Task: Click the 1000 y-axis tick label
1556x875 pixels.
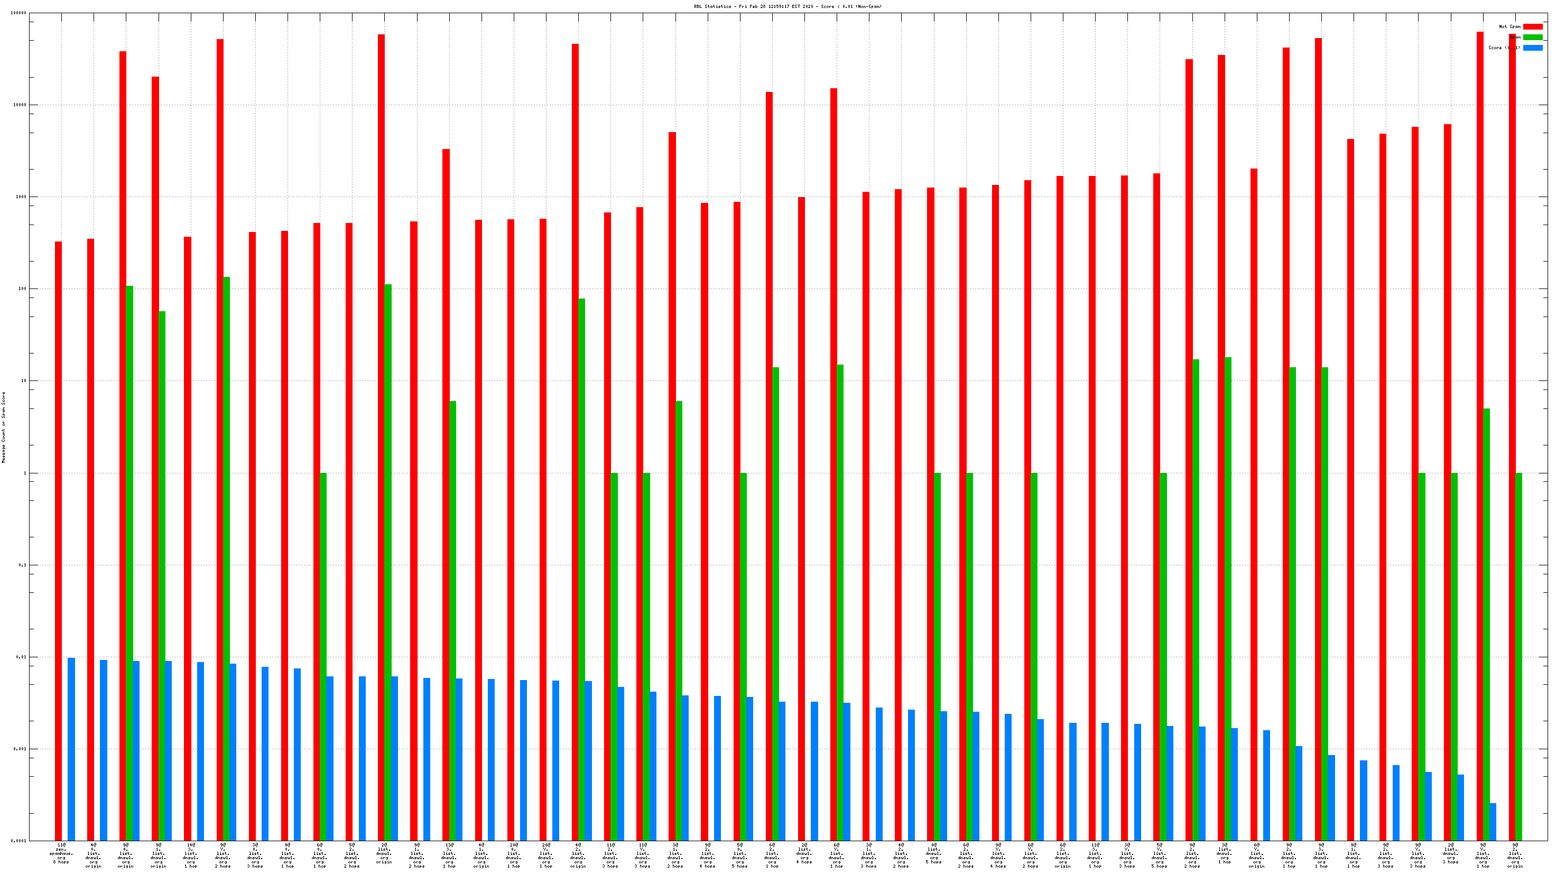Action: tap(22, 197)
